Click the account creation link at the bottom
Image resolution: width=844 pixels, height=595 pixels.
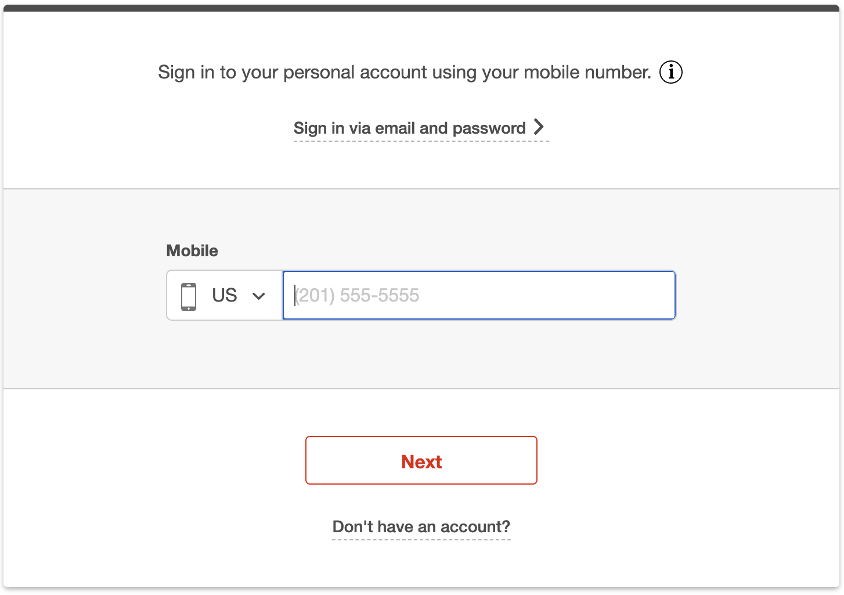(421, 526)
